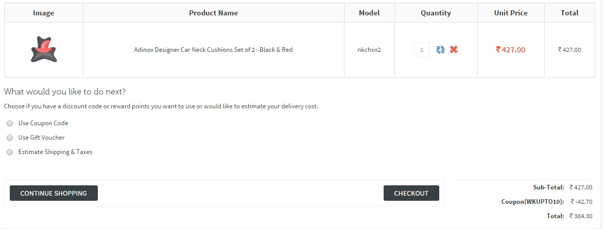Open the Adinox Designer Car Neck Cushions link
Viewport: 603px width, 229px height.
point(213,50)
